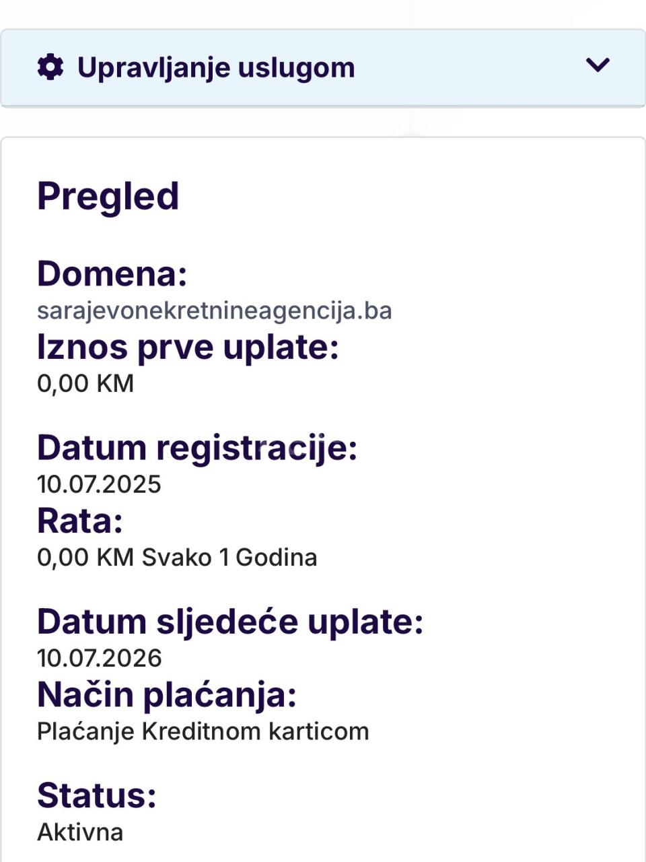Open the sarajevonekretnineagencija.ba domain link
646x862 pixels.
(214, 310)
